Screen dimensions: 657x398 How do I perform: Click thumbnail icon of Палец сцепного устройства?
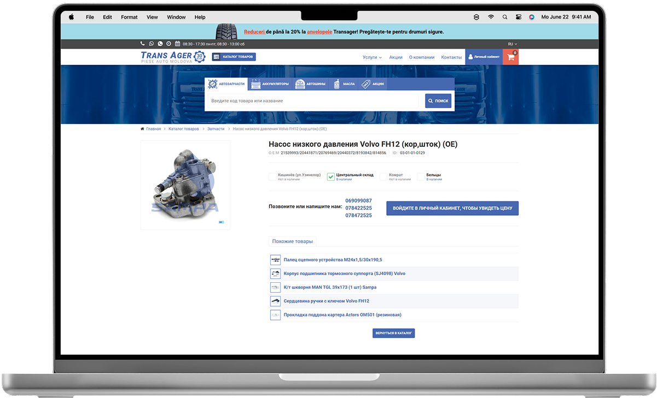pos(275,260)
